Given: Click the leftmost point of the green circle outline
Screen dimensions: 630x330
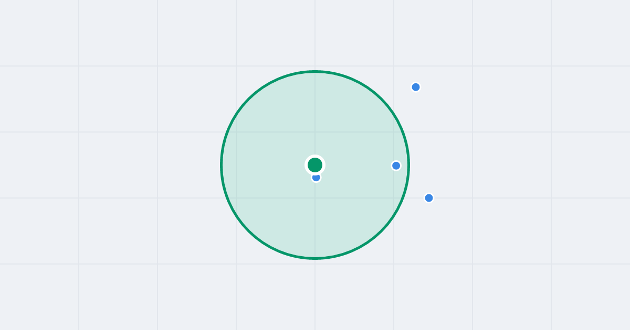Looking at the screenshot, I should 221,165.
